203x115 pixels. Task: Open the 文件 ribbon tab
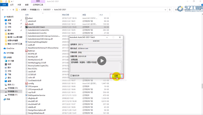click(4, 5)
